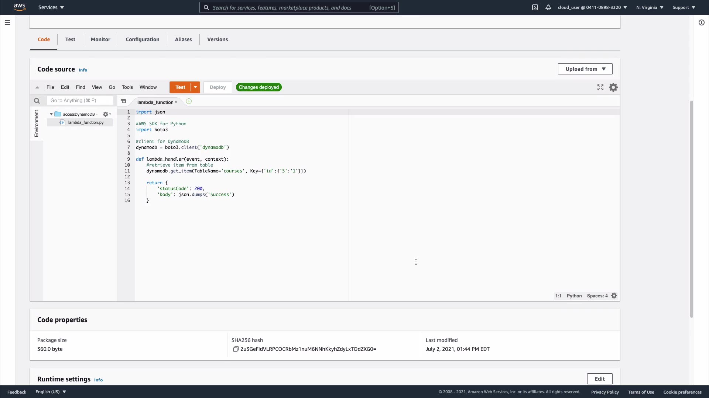Toggle fullscreen editor mode icon

(600, 87)
